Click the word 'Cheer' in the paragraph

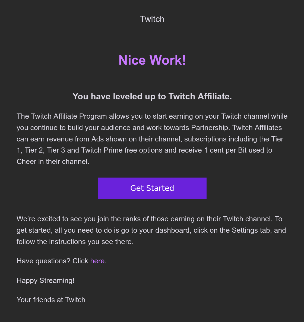(26, 162)
